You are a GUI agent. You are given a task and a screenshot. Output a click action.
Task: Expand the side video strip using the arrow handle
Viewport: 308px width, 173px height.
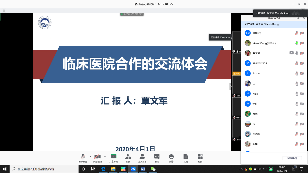click(x=230, y=87)
